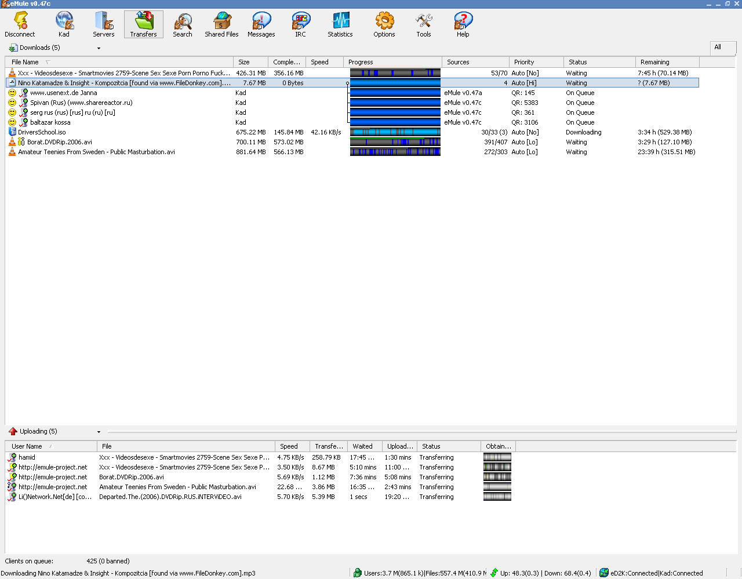Screen dimensions: 742x579
Task: Click the 42.16 KB/s speed value
Action: (326, 132)
